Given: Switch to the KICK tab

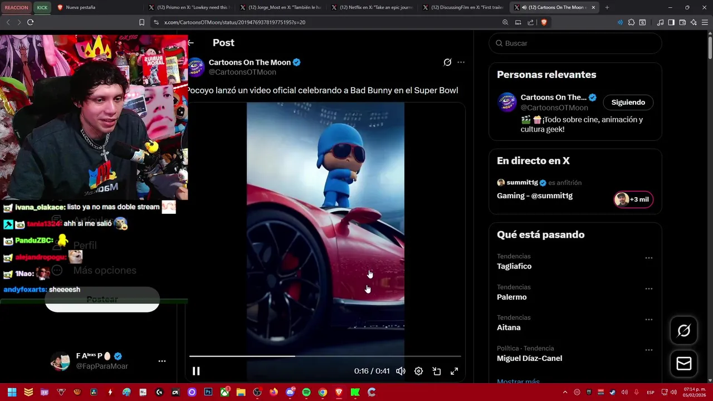Looking at the screenshot, I should [42, 7].
